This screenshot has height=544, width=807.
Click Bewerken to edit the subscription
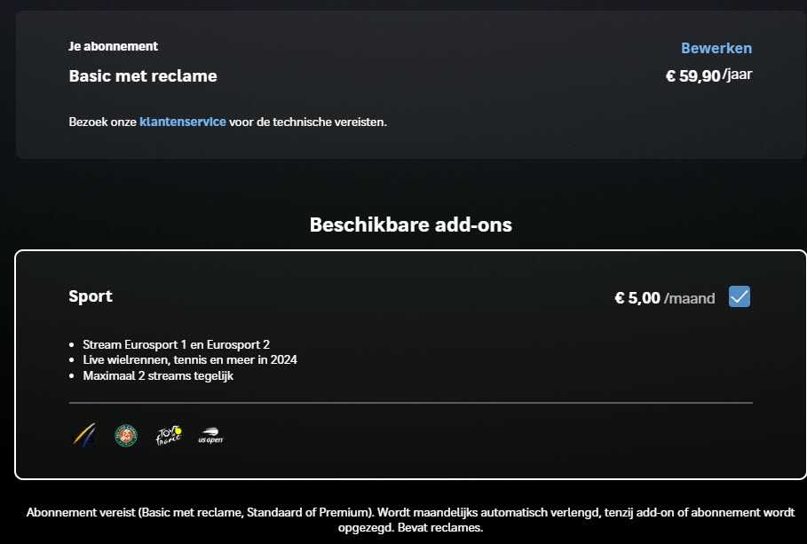point(716,48)
